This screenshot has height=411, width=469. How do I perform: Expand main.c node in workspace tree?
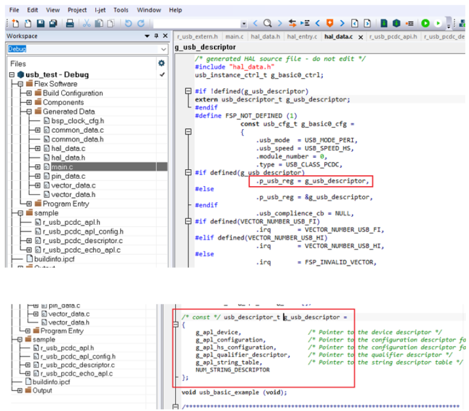click(38, 167)
